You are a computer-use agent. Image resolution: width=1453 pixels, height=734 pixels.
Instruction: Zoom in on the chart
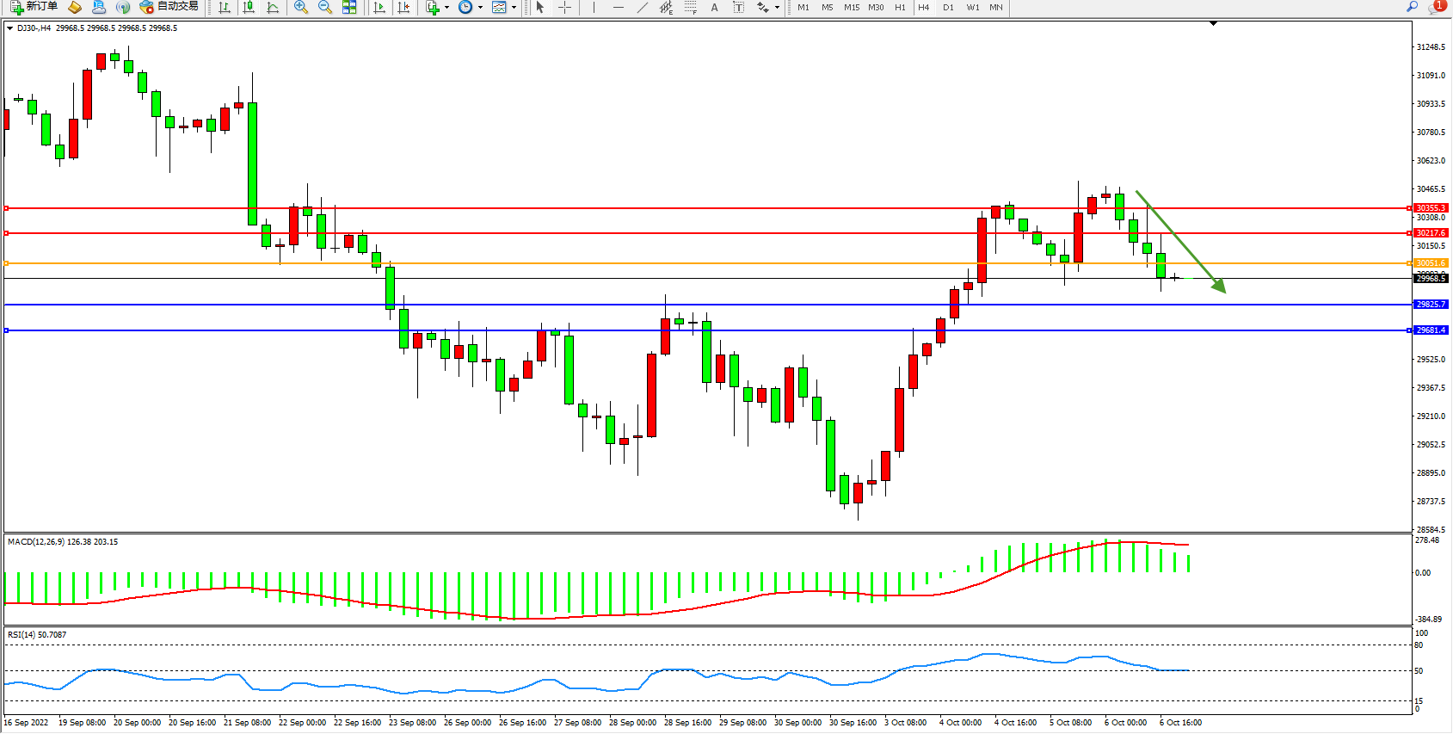point(300,7)
